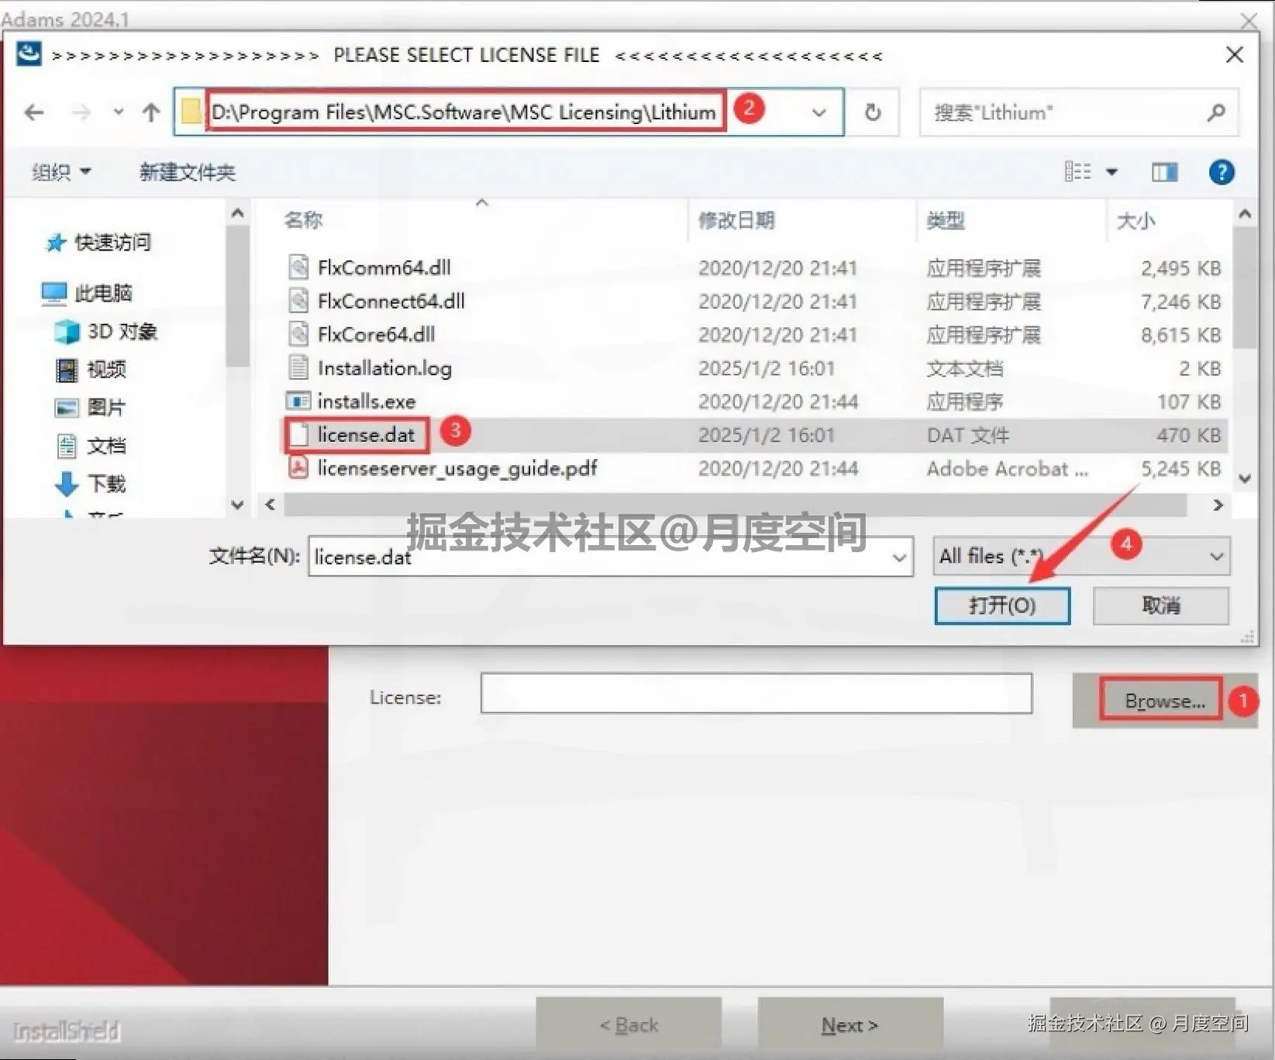The width and height of the screenshot is (1275, 1060).
Task: Expand the view options chevron on toolbar
Action: point(1111,171)
